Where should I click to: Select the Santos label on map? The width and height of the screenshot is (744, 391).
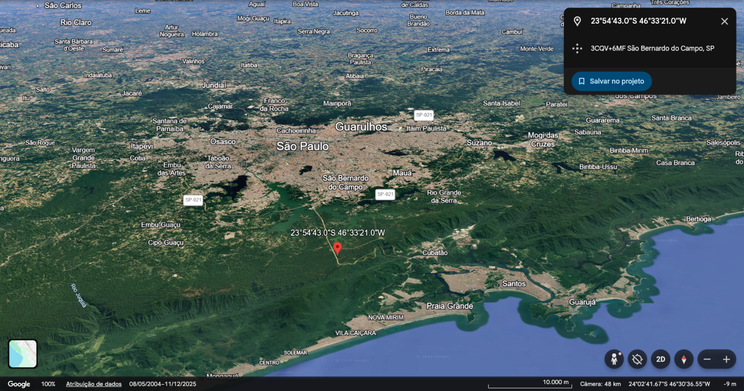point(514,283)
